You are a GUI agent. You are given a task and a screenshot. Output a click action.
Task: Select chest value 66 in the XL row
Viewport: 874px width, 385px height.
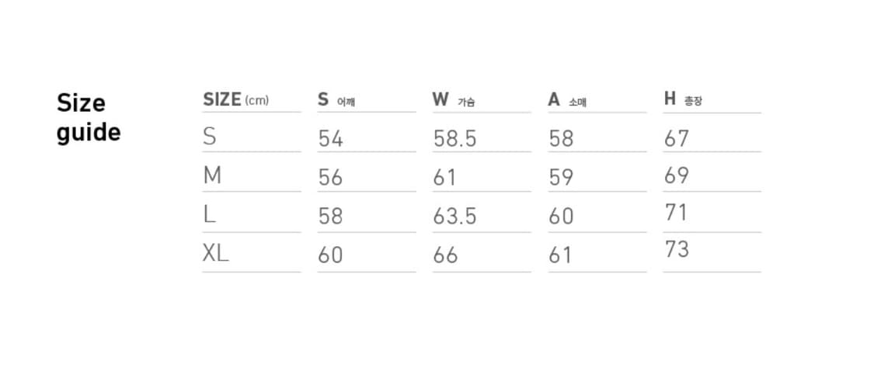click(x=445, y=255)
